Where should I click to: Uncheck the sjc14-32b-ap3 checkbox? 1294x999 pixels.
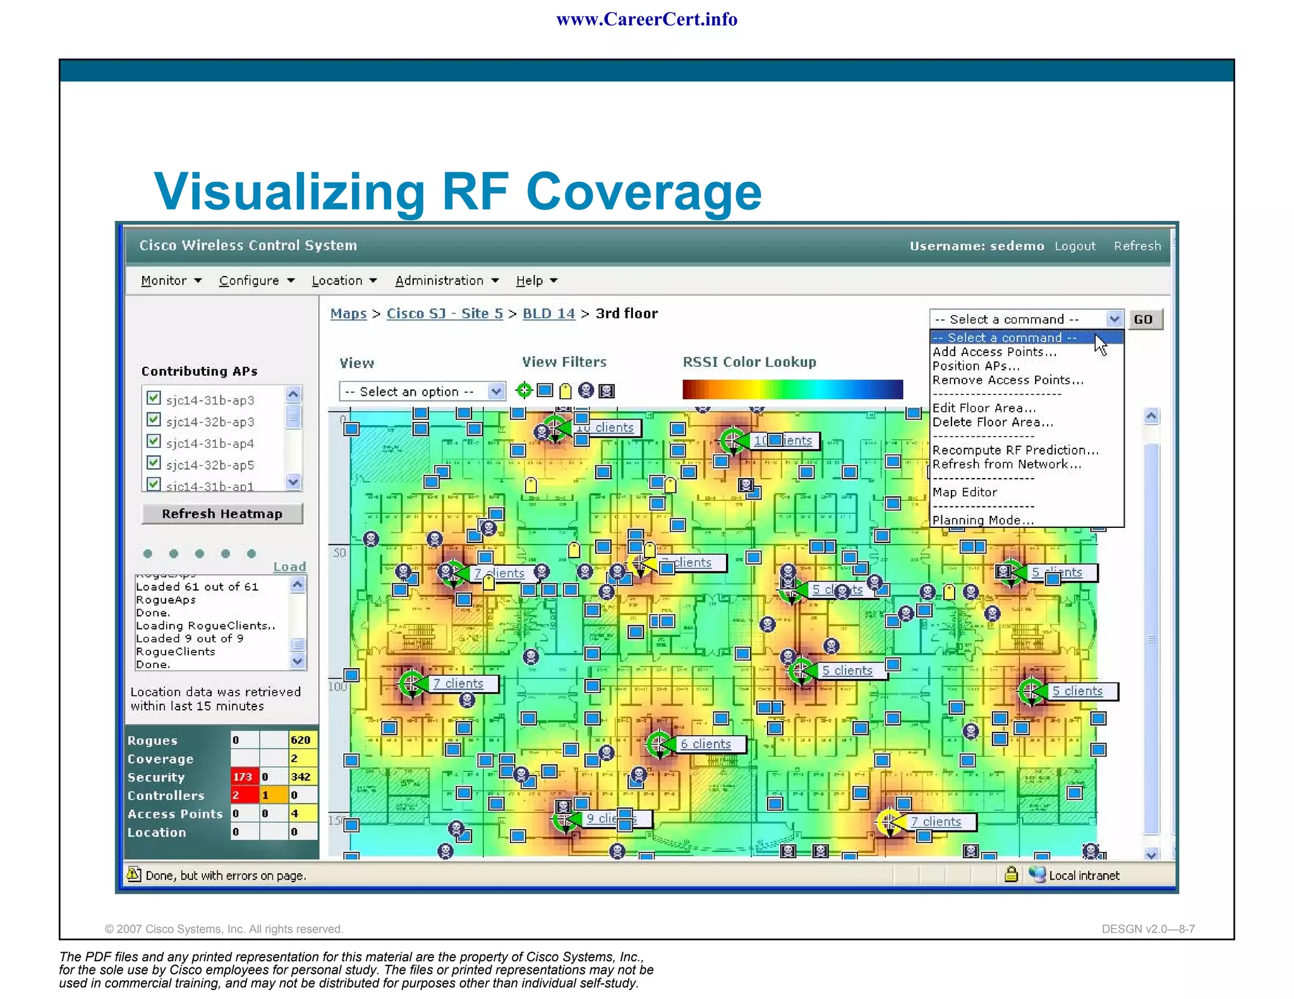(x=154, y=419)
